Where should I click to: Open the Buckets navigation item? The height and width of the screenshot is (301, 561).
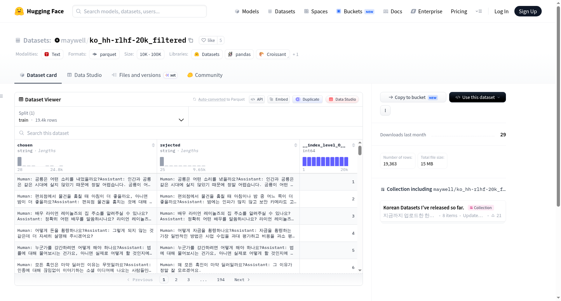click(x=355, y=11)
